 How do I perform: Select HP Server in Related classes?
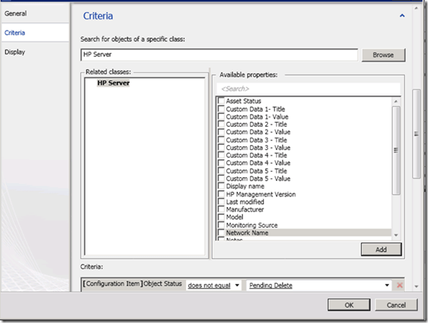coord(113,83)
